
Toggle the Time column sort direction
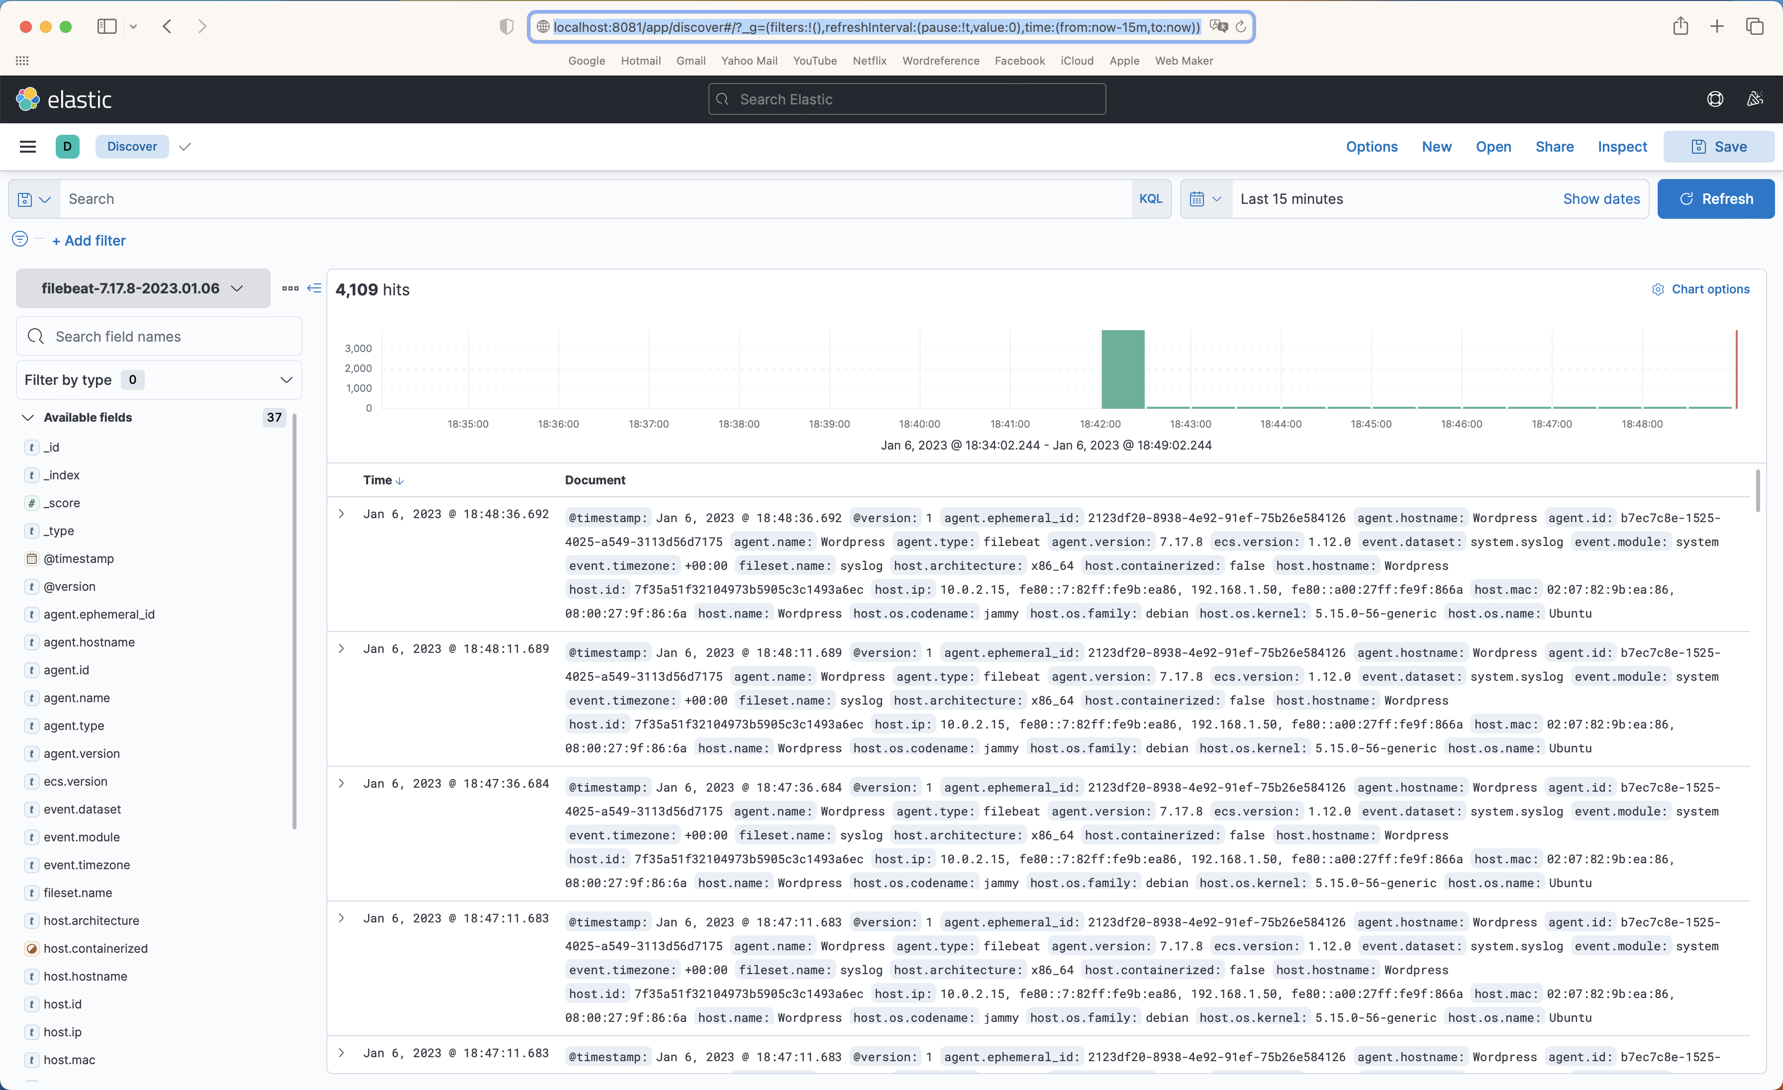point(399,479)
